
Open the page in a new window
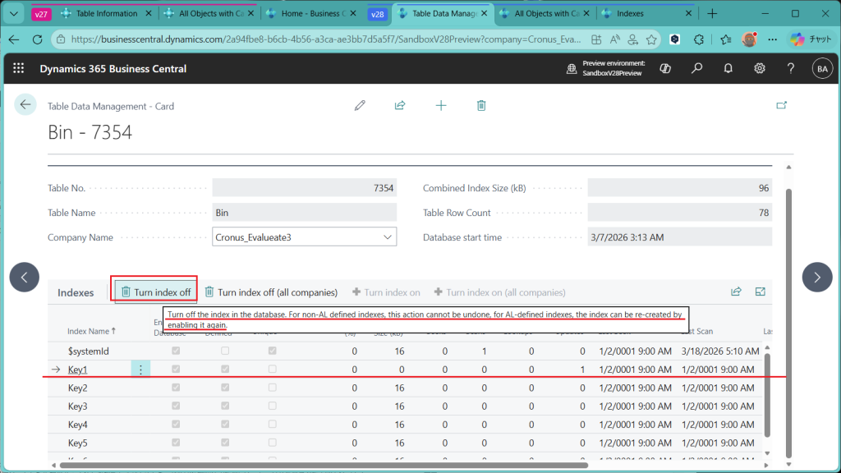(781, 105)
